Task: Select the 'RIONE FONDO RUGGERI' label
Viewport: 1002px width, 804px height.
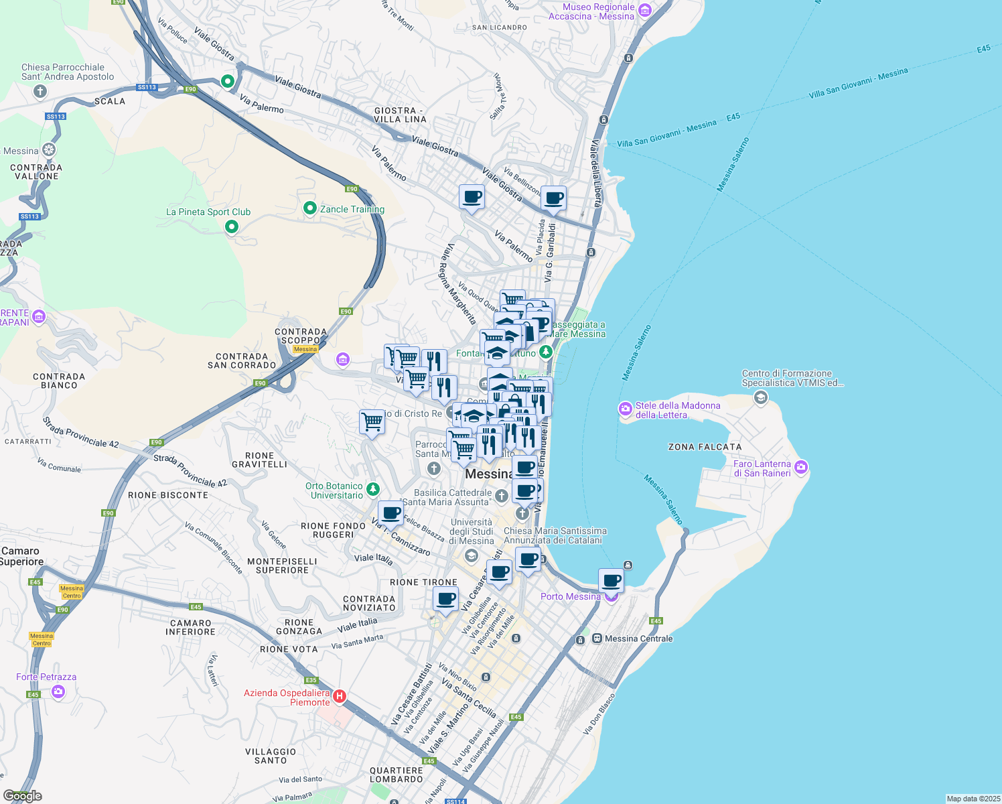Action: click(x=333, y=530)
